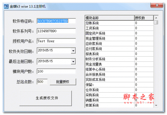
Task: Select the 实际成本系统 row
Action: coord(119,80)
